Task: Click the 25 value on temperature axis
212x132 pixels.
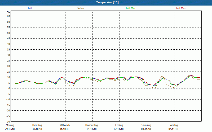Action: pyautogui.click(x=8, y=61)
